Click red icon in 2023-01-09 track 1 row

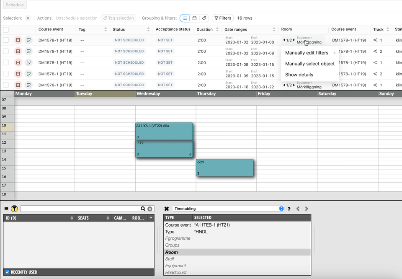(x=18, y=62)
